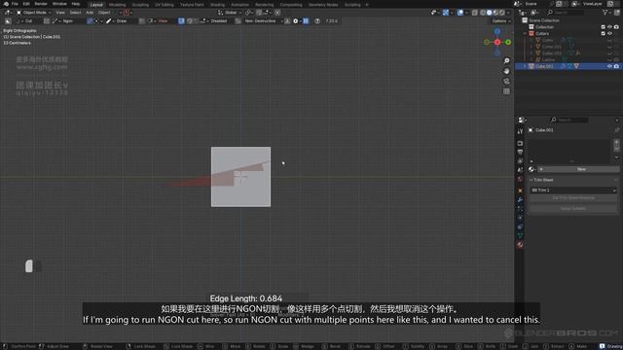Open the viewport View menu
Viewport: 623px width, 350px height.
[60, 13]
